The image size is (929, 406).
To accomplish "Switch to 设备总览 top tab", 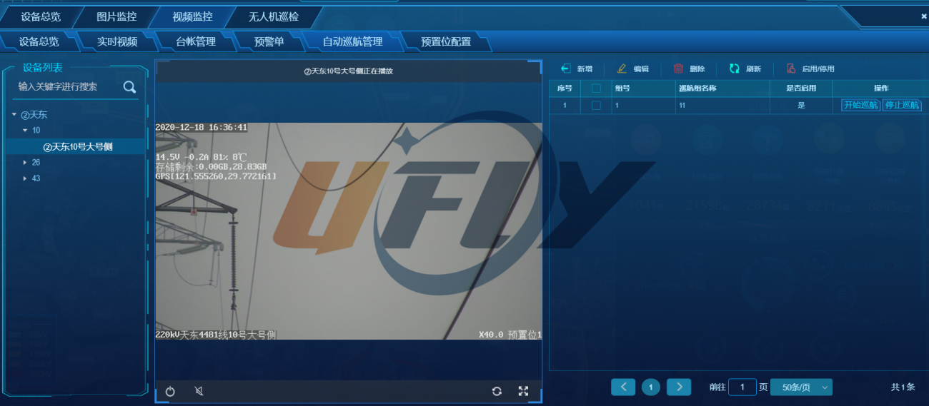I will (x=41, y=16).
